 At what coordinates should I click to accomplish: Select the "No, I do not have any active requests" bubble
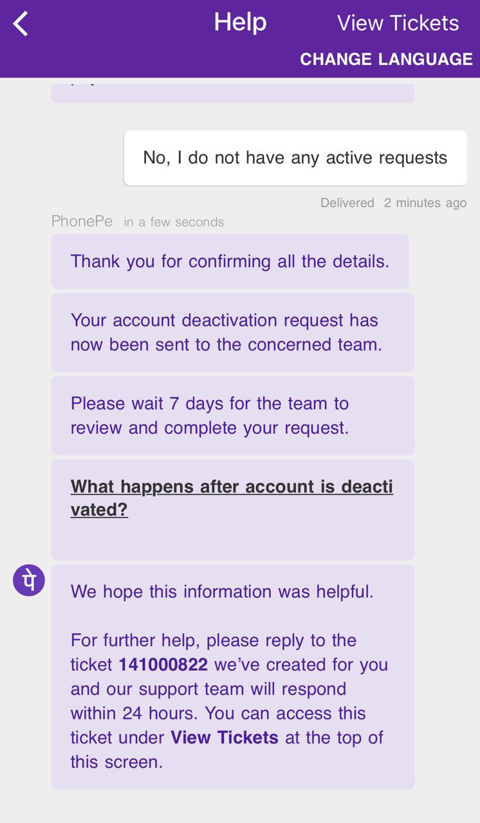[295, 158]
